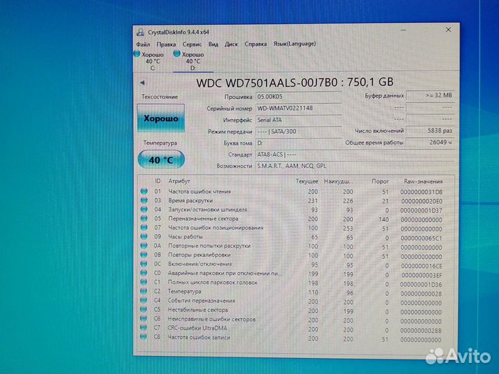Click the Атрибут column header

(179, 181)
